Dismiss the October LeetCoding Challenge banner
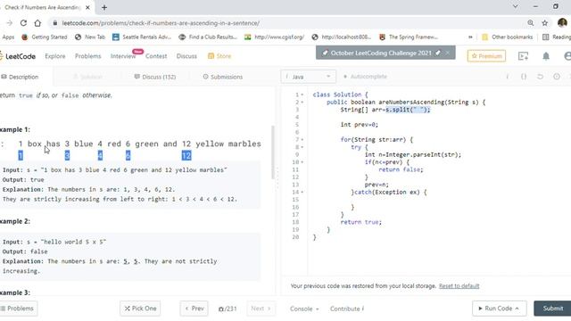 point(448,53)
